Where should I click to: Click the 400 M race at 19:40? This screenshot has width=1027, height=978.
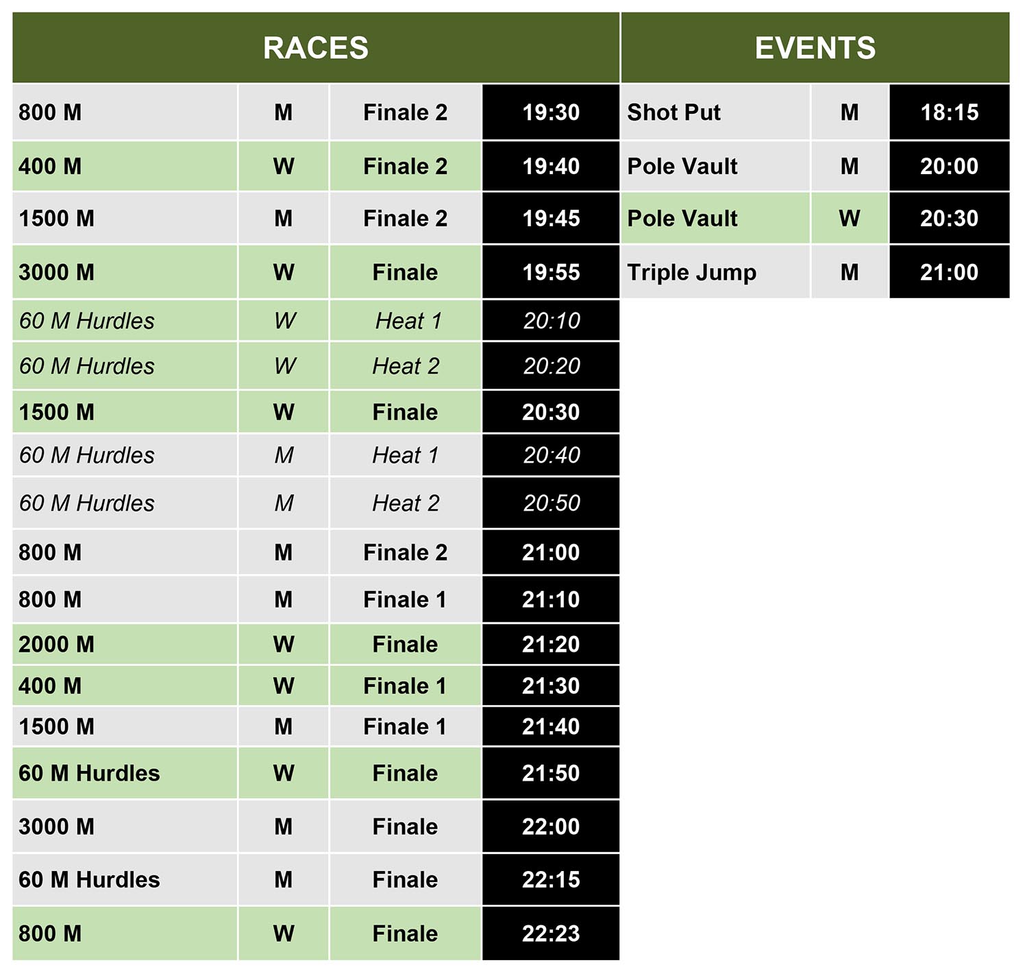(x=50, y=167)
